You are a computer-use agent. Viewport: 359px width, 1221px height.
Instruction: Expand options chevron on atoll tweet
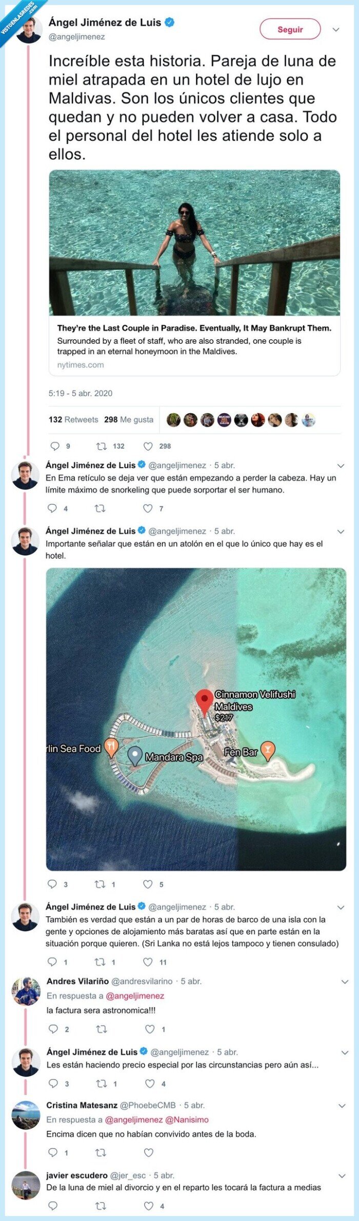(x=341, y=531)
